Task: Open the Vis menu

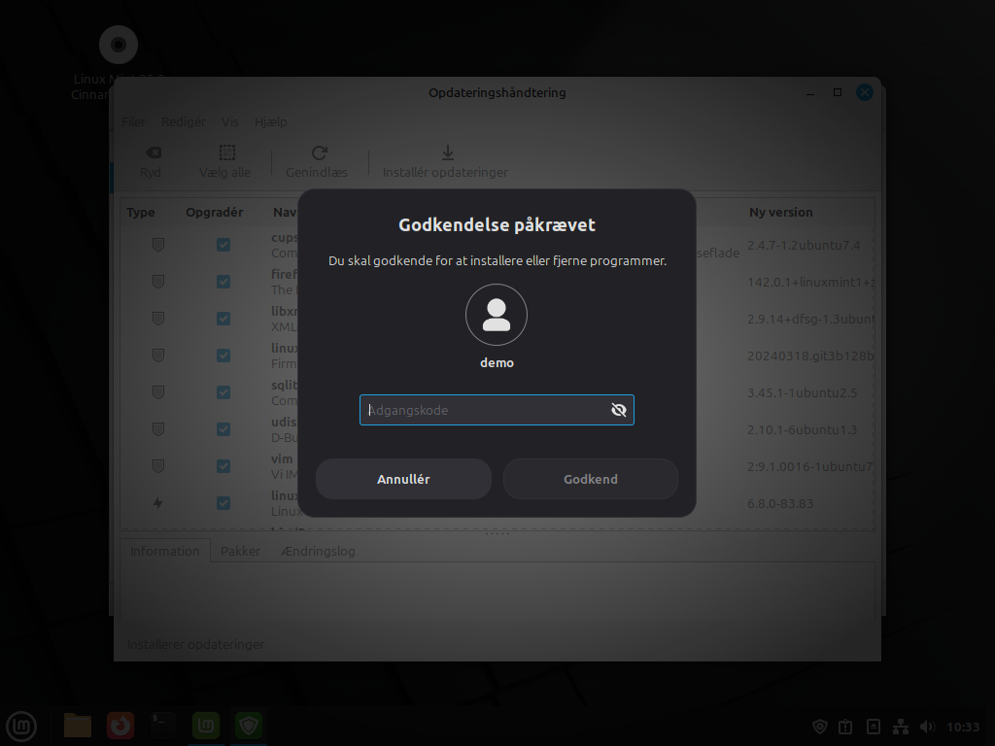Action: 230,121
